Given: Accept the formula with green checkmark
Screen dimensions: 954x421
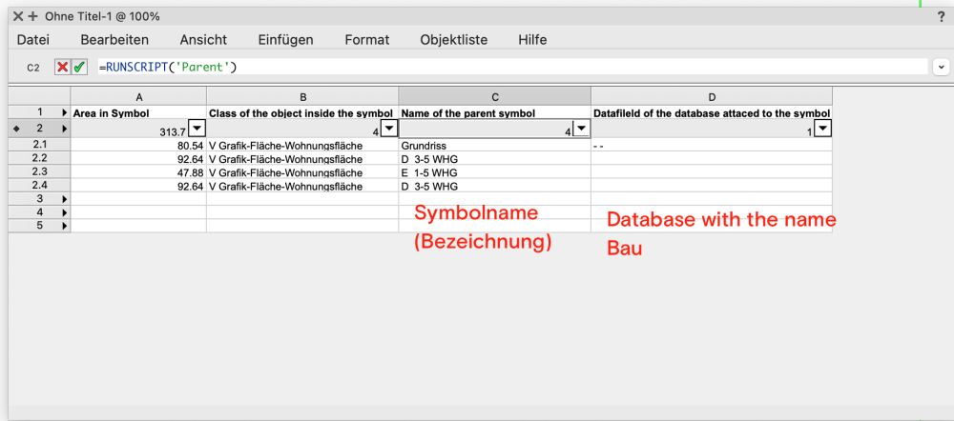Looking at the screenshot, I should (x=79, y=68).
